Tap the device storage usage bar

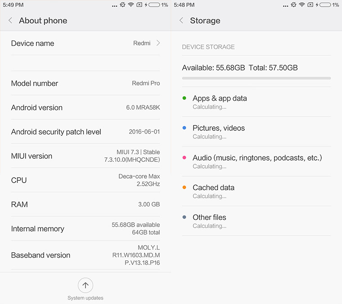click(x=256, y=78)
